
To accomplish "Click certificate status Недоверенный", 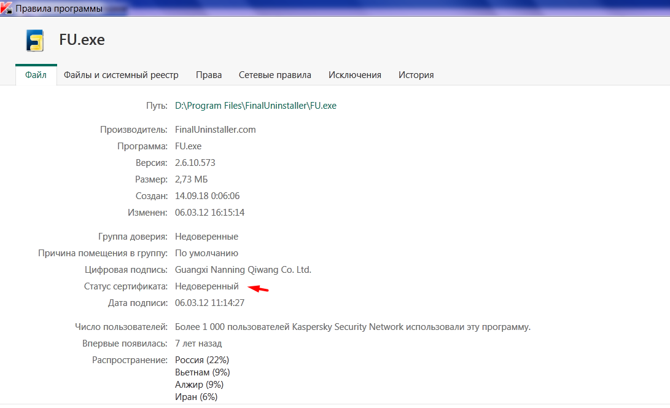I will pyautogui.click(x=207, y=286).
